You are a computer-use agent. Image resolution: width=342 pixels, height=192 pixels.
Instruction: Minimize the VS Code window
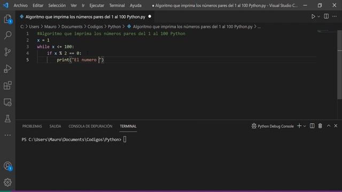pos(305,5)
